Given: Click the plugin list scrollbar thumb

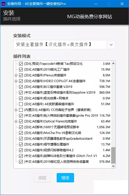Looking at the screenshot, I should [x=113, y=156].
